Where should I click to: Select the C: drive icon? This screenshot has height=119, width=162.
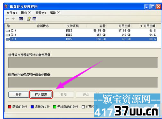click(8, 31)
